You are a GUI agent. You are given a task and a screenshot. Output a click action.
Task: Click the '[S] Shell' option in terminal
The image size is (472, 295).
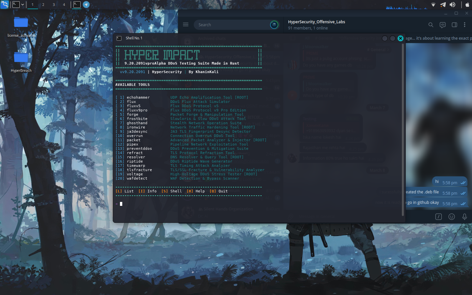(171, 191)
